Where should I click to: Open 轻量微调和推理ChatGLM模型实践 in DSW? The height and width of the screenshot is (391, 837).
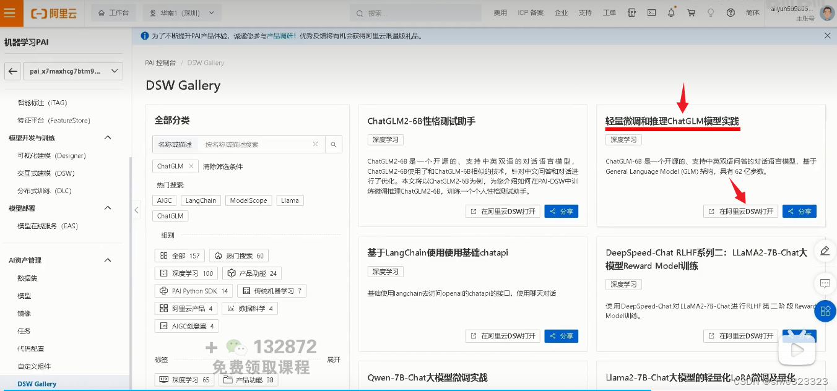point(741,212)
